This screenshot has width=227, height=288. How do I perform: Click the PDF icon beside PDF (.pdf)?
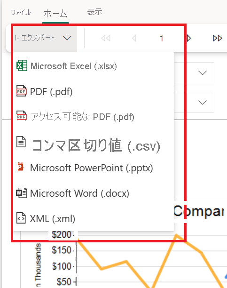point(21,91)
